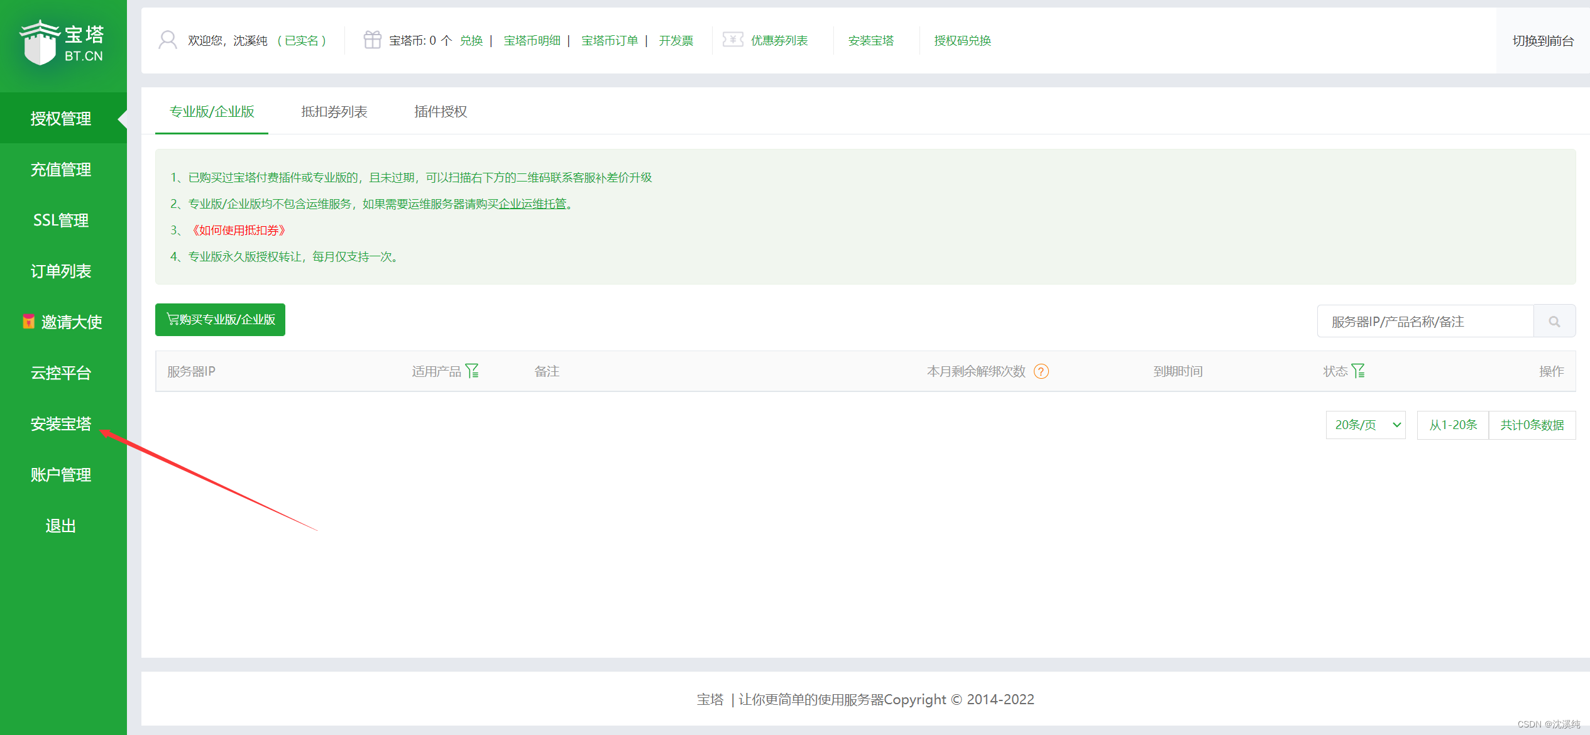Click the coupon ticket icon
Viewport: 1590px width, 735px height.
click(733, 40)
